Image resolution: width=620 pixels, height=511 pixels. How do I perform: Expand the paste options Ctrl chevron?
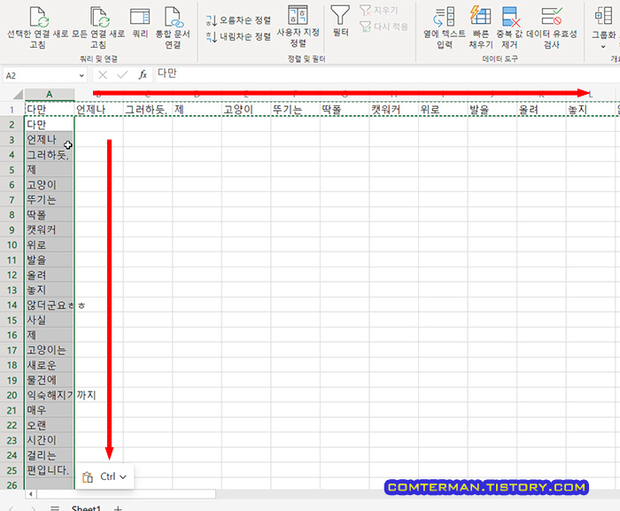(x=123, y=477)
